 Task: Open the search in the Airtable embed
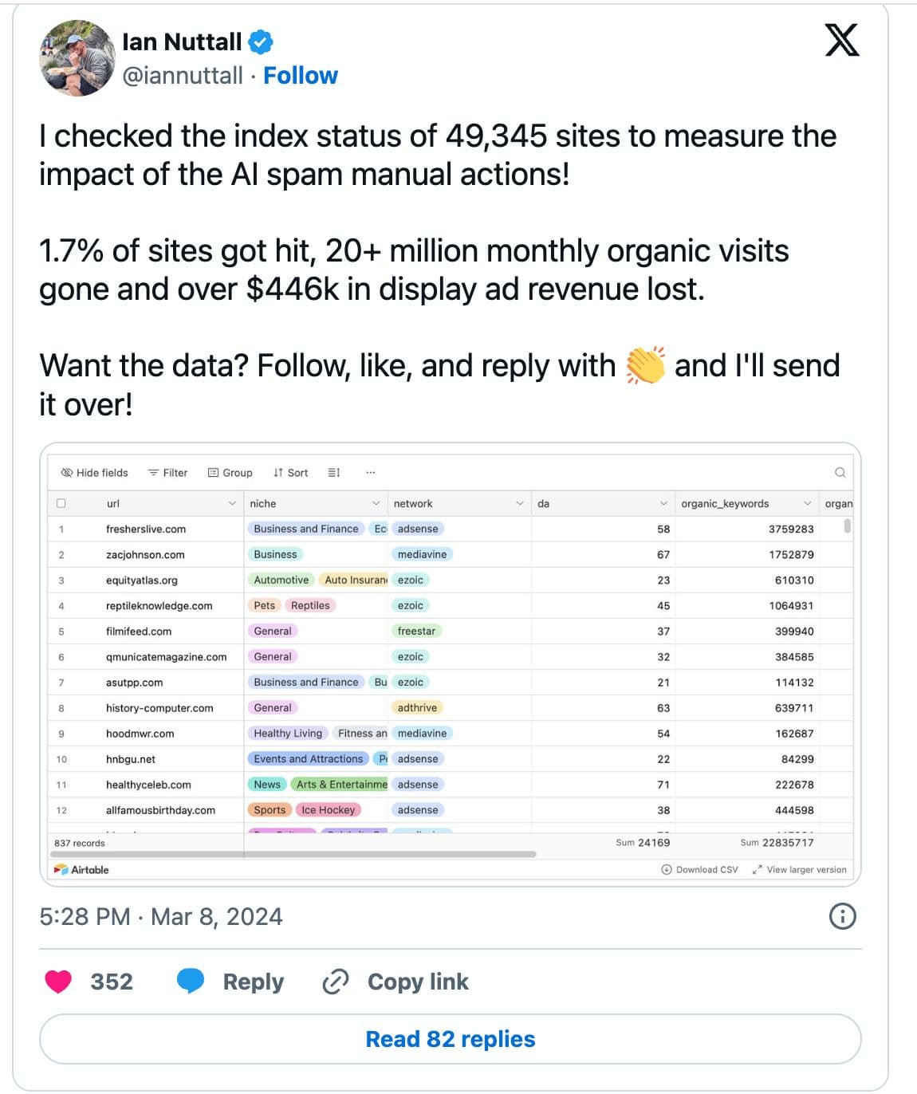coord(840,472)
